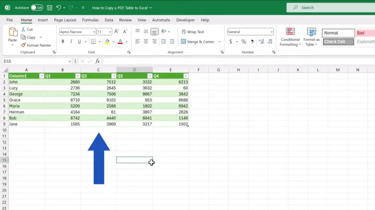Click the Decrease Indent icon

[x=164, y=42]
